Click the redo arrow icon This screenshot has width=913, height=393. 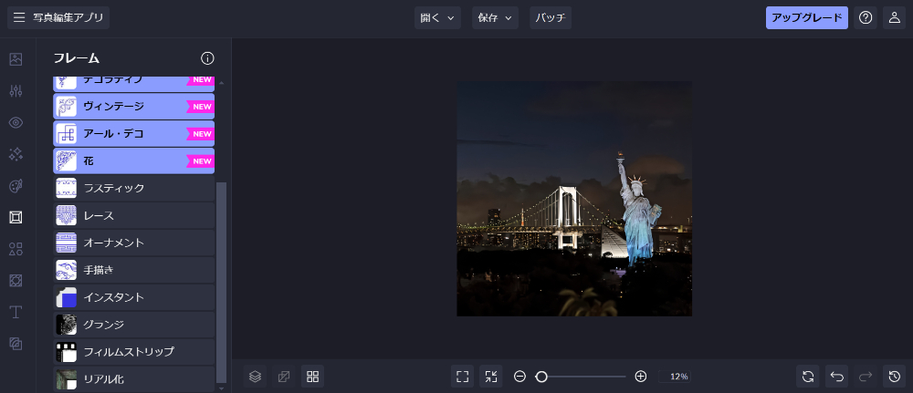pos(866,377)
